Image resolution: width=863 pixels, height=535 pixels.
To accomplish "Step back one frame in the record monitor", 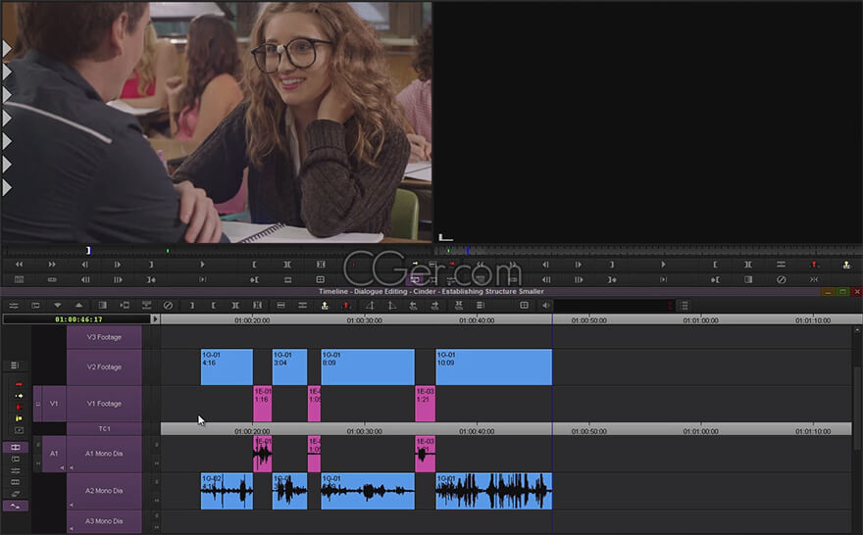I will (x=545, y=265).
